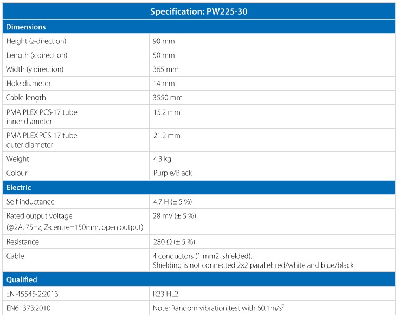The height and width of the screenshot is (318, 399).
Task: Click the Qualified section header
Action: 22,279
